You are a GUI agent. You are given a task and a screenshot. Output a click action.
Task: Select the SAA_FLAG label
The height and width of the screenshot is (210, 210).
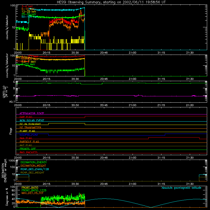click(26, 138)
